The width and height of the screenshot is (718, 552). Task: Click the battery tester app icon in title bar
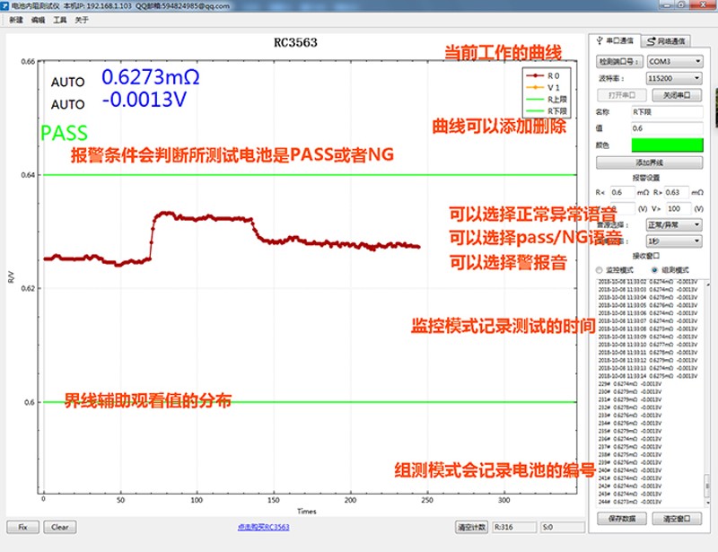(x=5, y=5)
